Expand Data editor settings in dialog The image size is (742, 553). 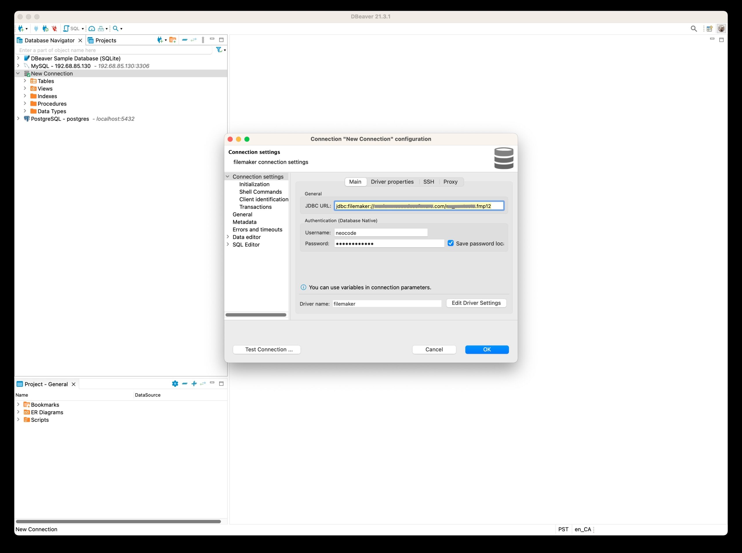pos(228,237)
